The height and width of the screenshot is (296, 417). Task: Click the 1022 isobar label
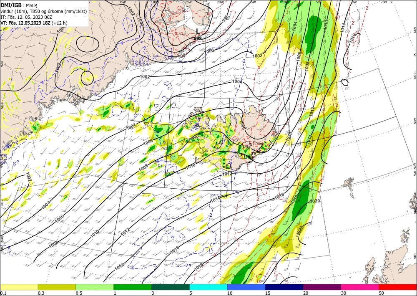click(x=300, y=230)
